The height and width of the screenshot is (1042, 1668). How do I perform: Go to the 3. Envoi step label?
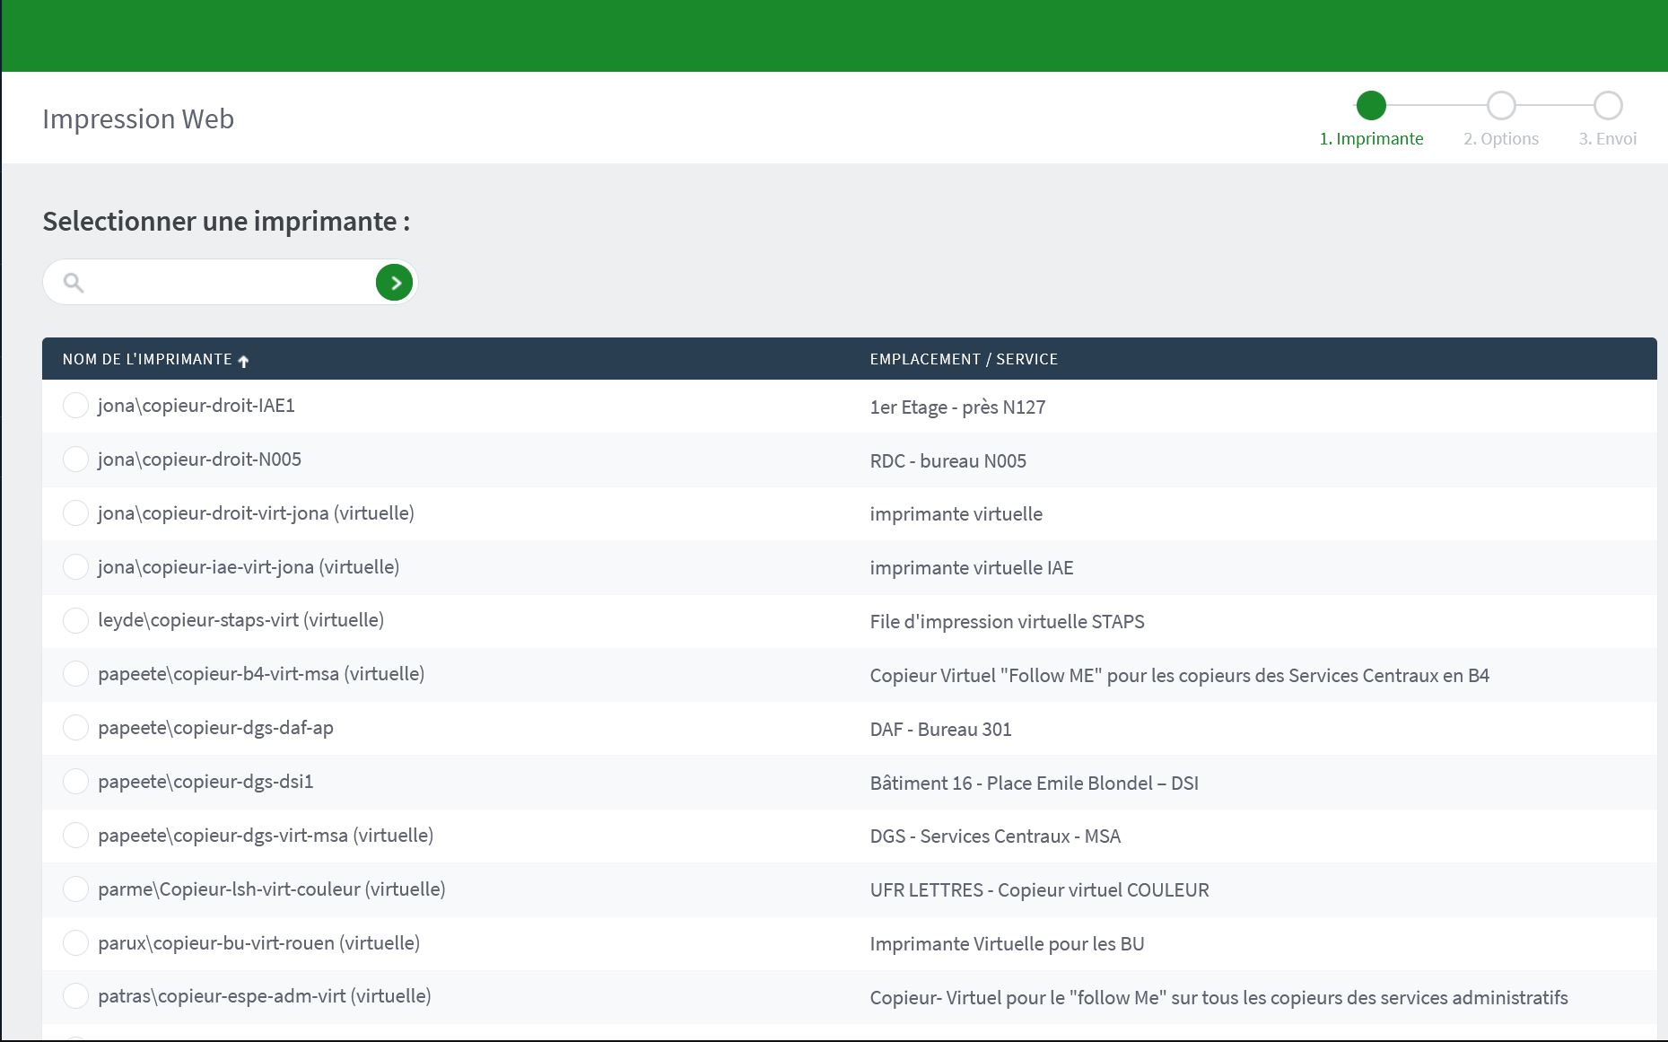[1607, 139]
